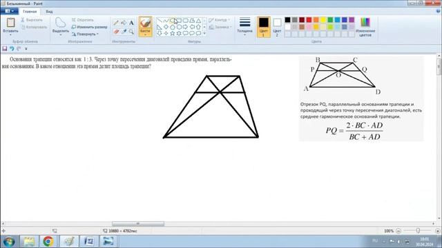This screenshot has width=442, height=248.
Task: Pick the green color swatch
Action: point(330,20)
